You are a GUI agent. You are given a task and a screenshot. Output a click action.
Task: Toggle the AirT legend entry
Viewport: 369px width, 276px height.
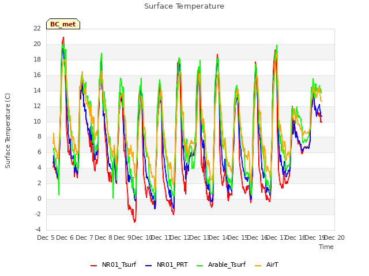pyautogui.click(x=266, y=264)
